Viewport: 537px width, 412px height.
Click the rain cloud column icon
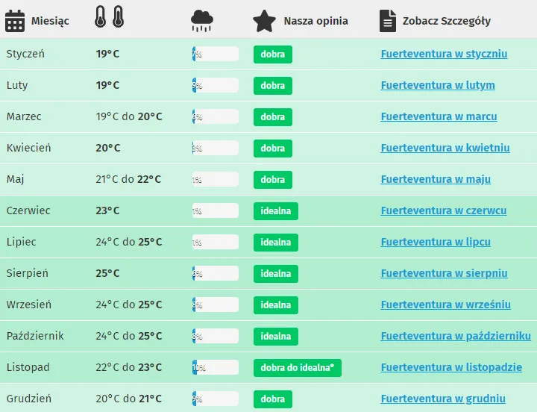[x=202, y=20]
